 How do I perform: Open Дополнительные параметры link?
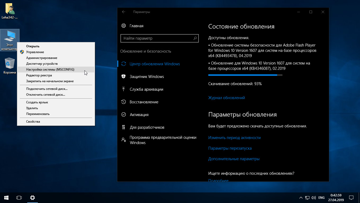[x=234, y=159]
